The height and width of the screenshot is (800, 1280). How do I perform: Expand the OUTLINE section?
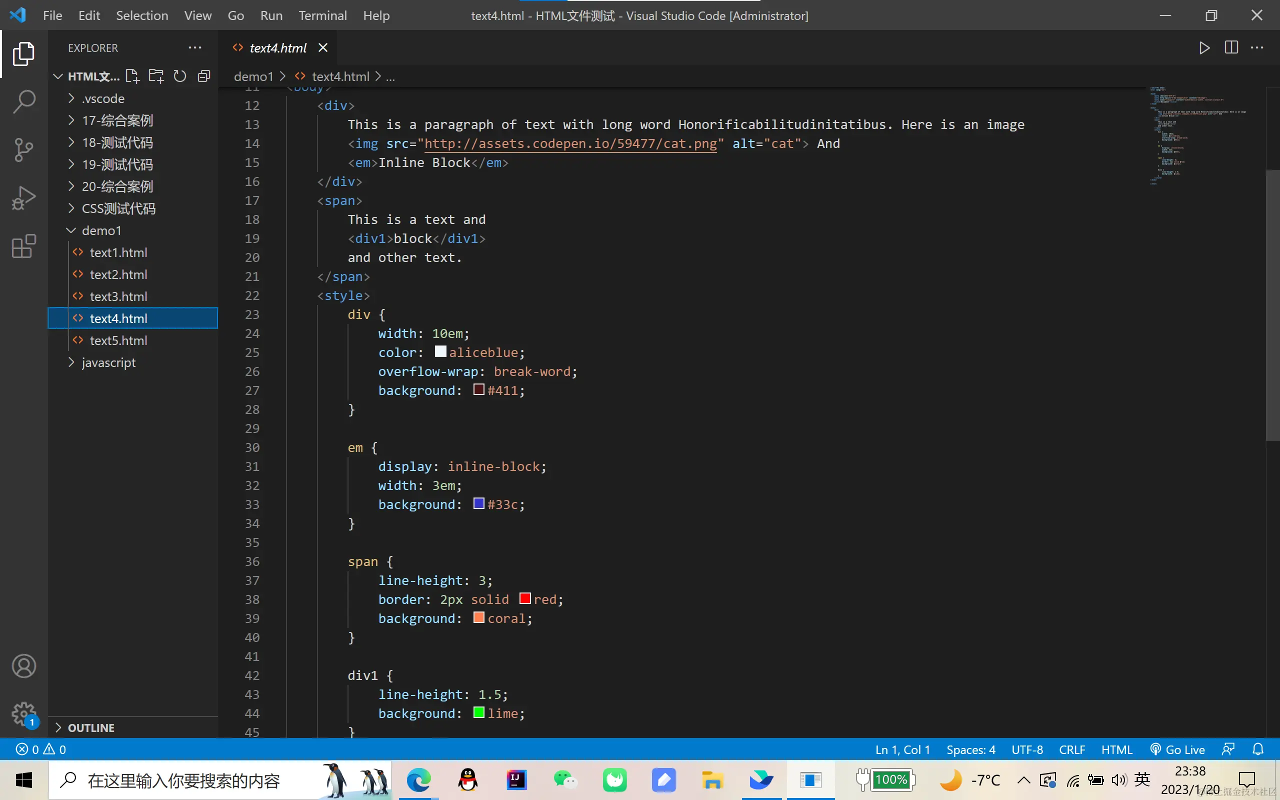coord(90,728)
